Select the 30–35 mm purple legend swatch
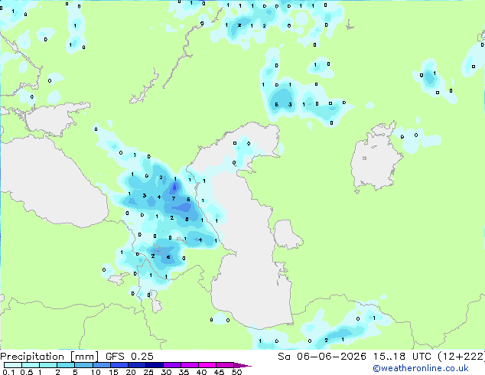 point(171,365)
